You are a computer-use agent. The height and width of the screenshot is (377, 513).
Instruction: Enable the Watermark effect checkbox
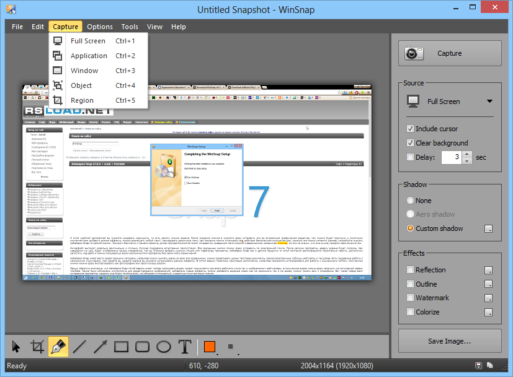tap(410, 298)
